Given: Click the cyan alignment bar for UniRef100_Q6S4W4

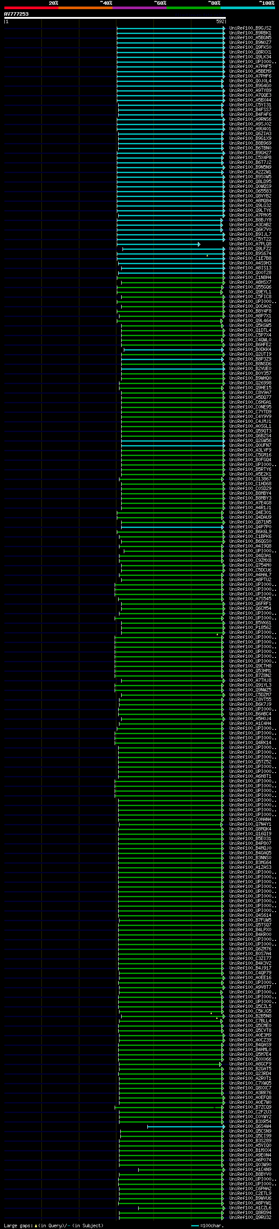Looking at the screenshot, I should (186, 1127).
